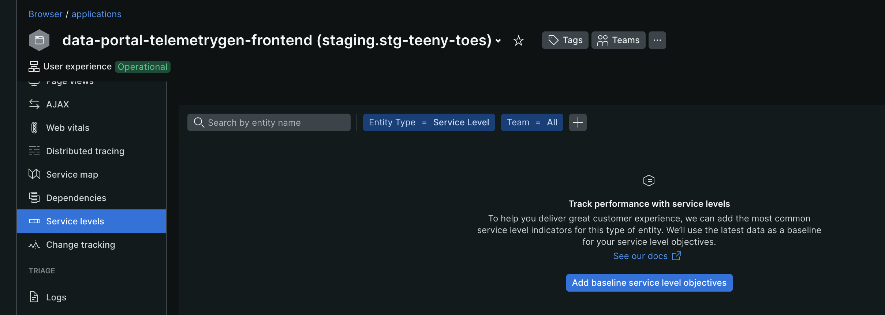Open the Team filter dropdown

click(x=532, y=122)
